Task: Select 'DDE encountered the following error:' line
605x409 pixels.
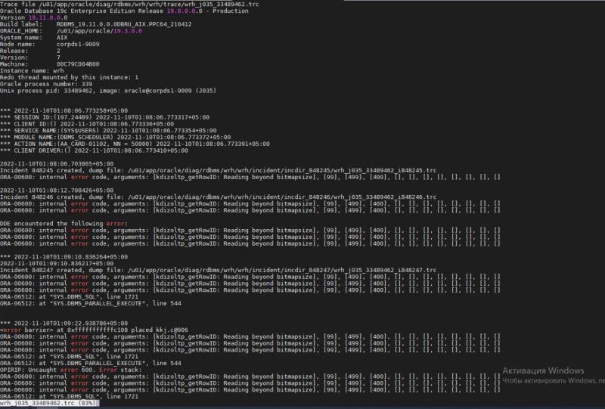Action: (x=64, y=224)
